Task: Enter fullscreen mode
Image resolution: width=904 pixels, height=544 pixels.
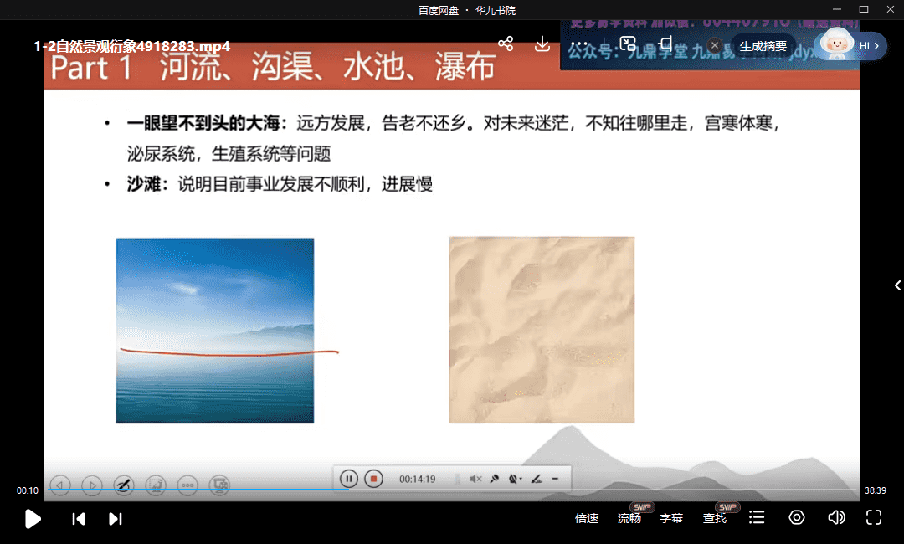Action: pos(874,518)
